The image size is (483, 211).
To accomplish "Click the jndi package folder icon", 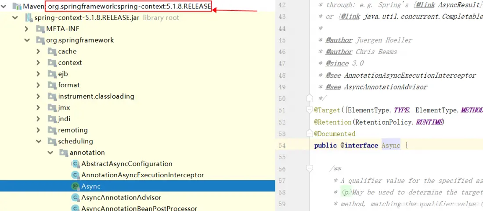I will 52,119.
